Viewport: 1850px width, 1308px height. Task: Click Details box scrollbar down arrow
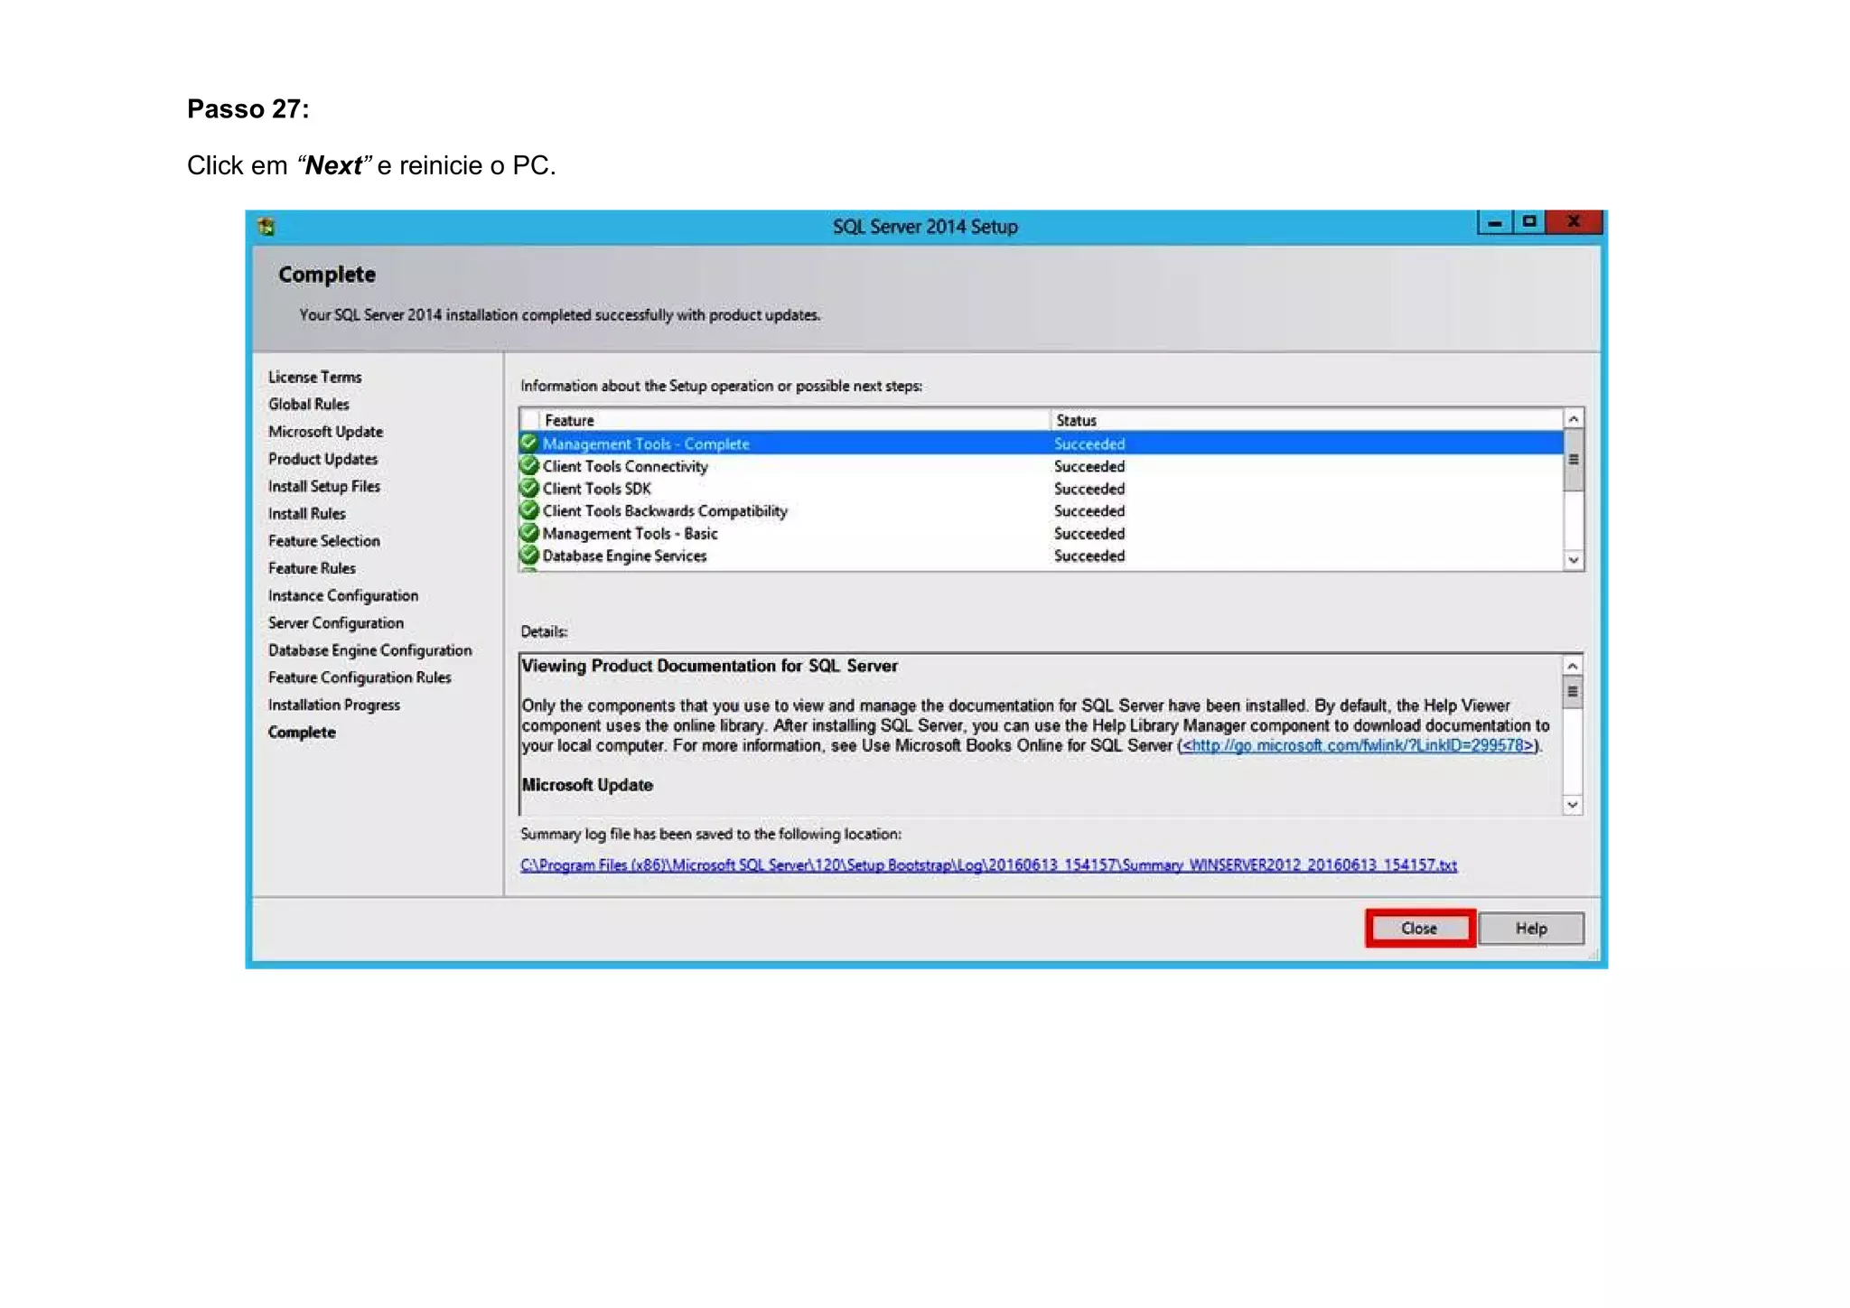[x=1573, y=804]
